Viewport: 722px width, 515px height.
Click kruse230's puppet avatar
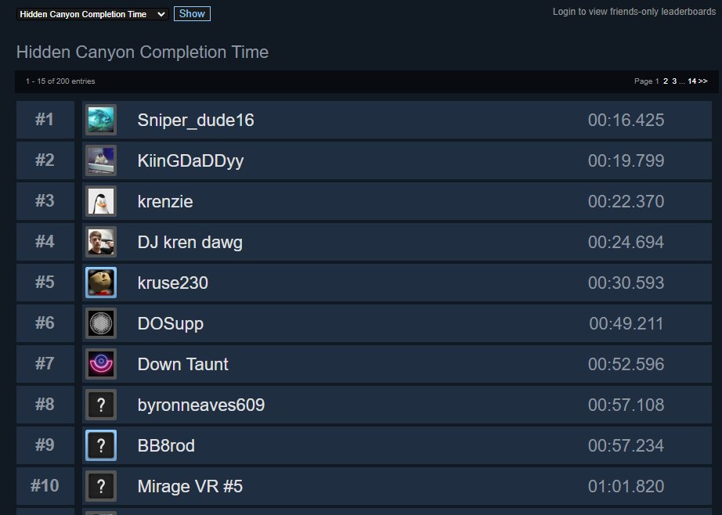101,283
